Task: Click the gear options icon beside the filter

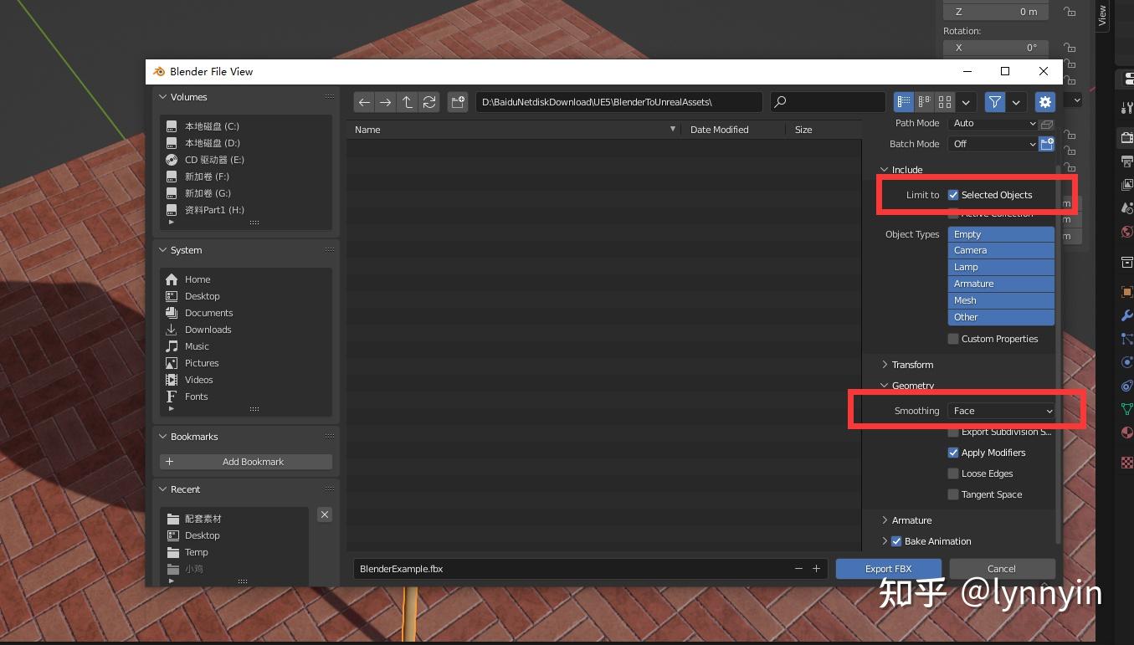Action: click(x=1044, y=101)
